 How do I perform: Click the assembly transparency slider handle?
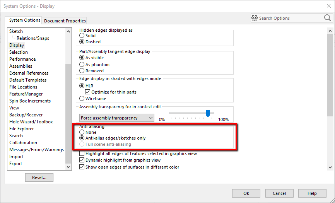point(208,113)
